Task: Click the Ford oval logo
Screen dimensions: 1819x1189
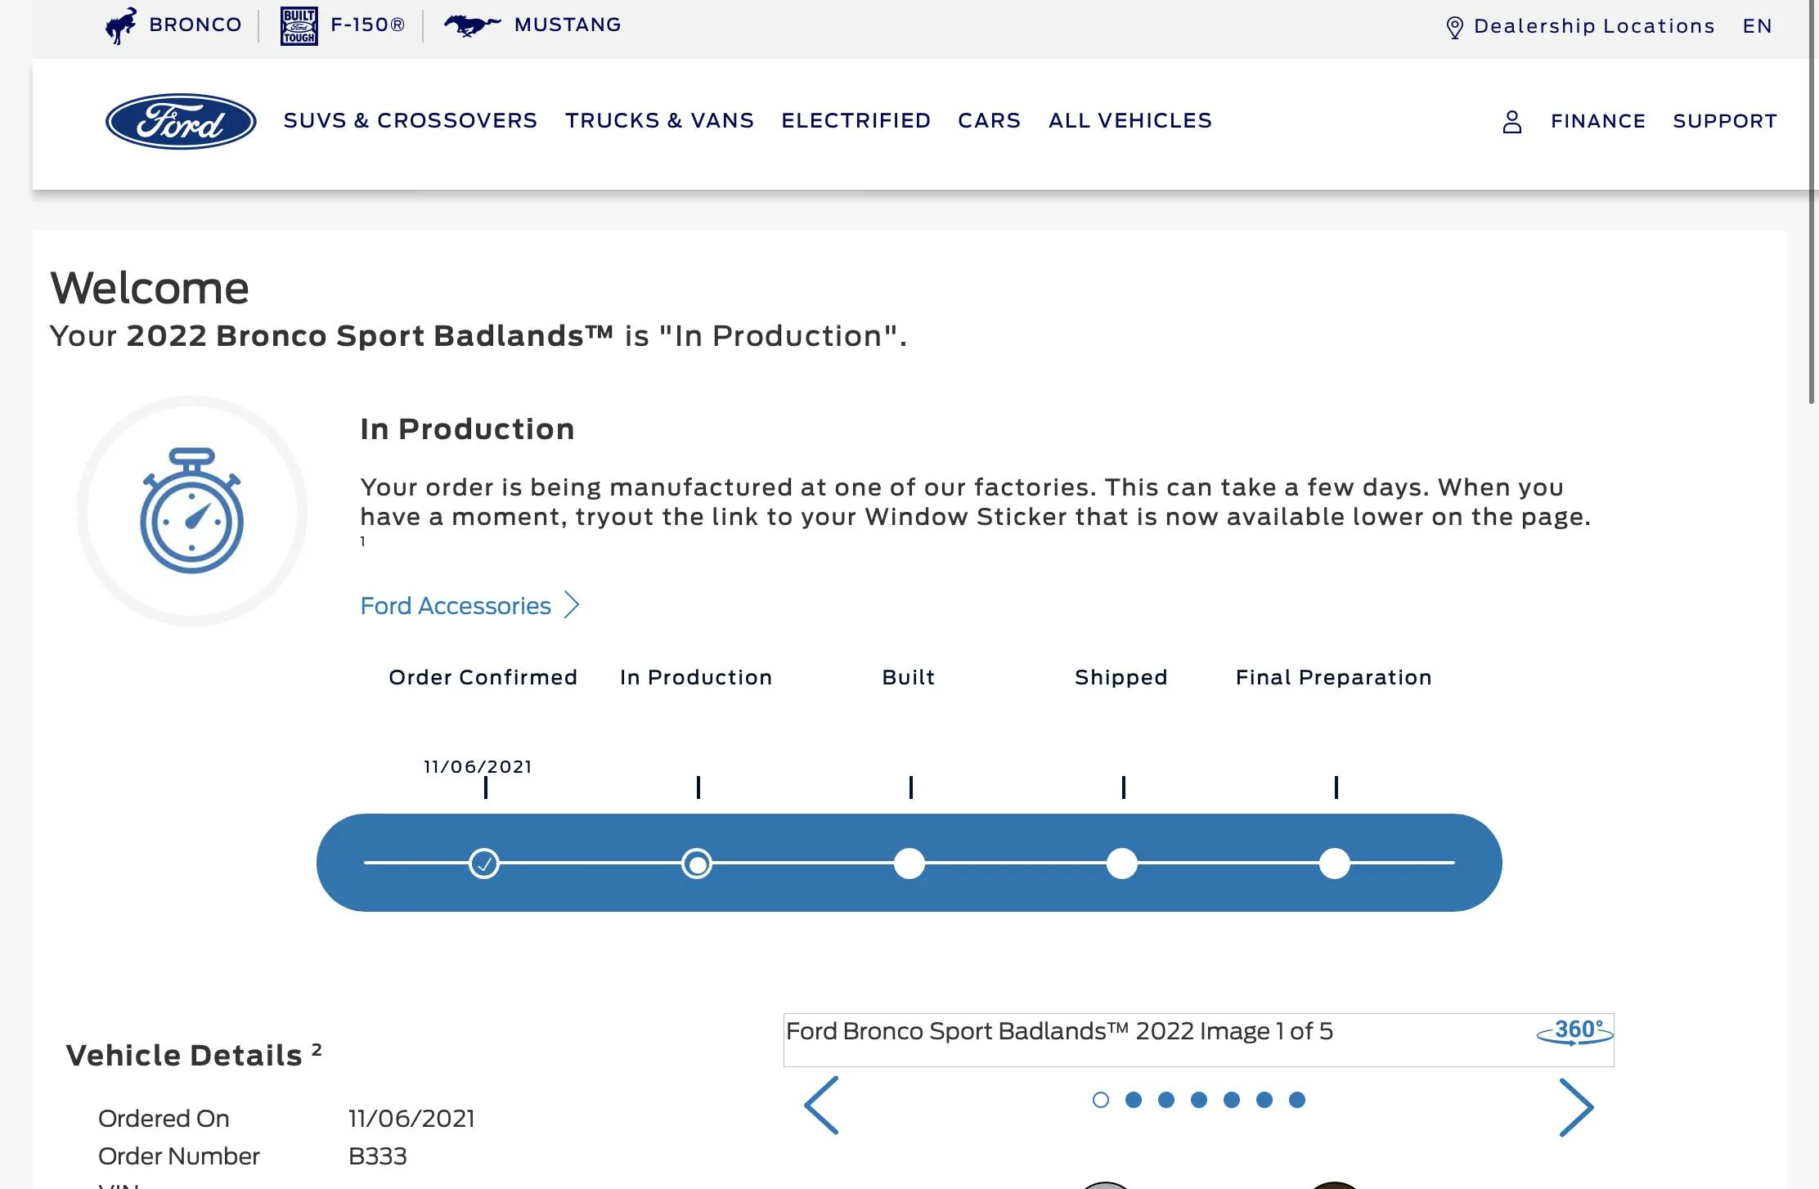Action: pos(181,121)
